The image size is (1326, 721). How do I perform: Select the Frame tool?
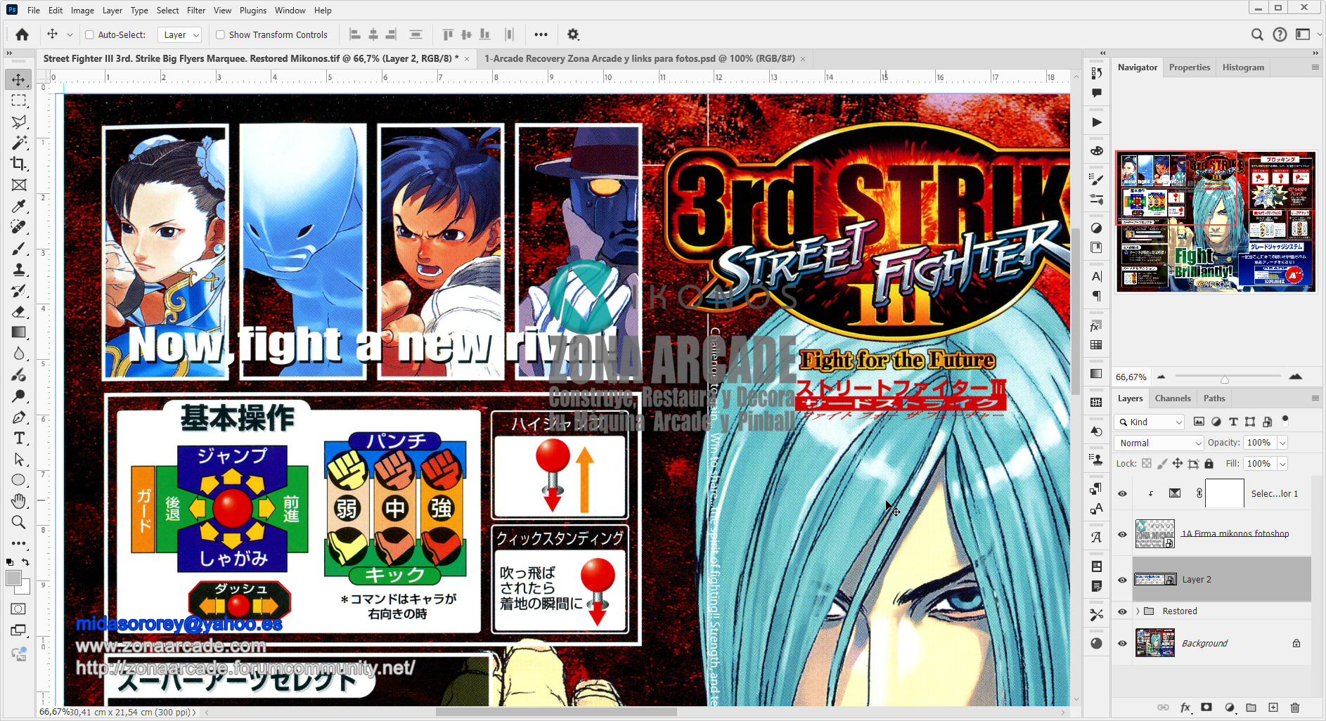(19, 185)
